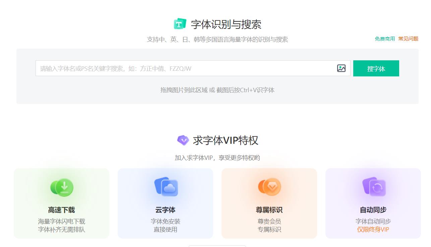This screenshot has width=431, height=247.
Task: Select the green 高速下载 download icon
Action: point(61,188)
